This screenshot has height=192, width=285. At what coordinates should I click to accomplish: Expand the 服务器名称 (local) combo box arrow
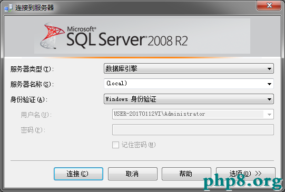click(x=269, y=84)
